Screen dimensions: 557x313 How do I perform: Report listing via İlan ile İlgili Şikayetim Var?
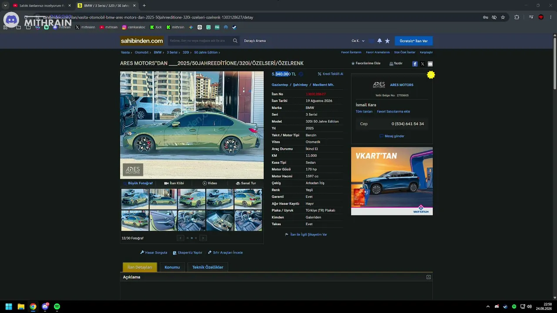coord(306,235)
